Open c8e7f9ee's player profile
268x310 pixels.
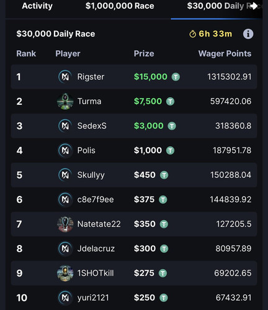[x=96, y=200]
